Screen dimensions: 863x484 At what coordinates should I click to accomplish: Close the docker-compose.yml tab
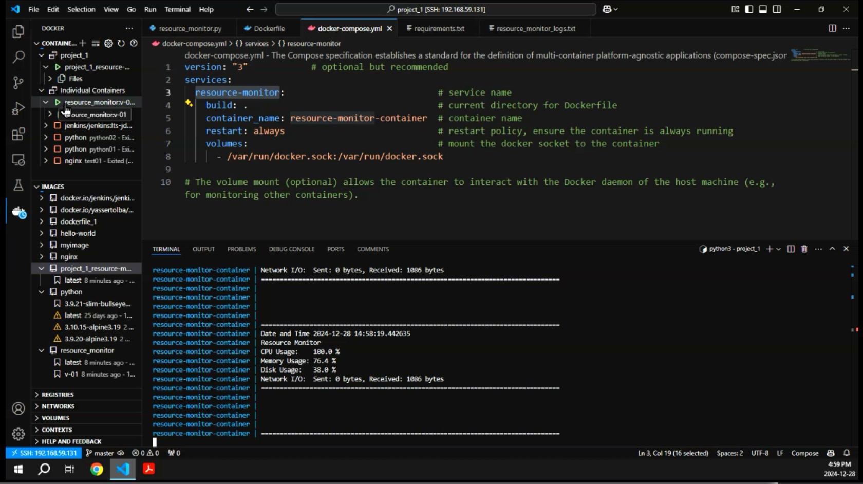tap(389, 28)
